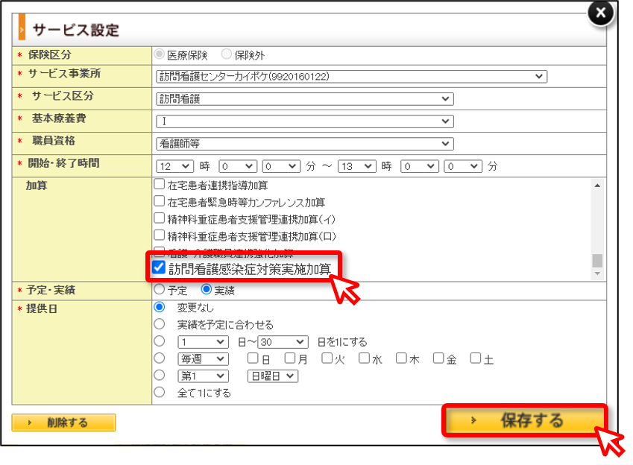Check the 水 weekday checkbox

[364, 358]
